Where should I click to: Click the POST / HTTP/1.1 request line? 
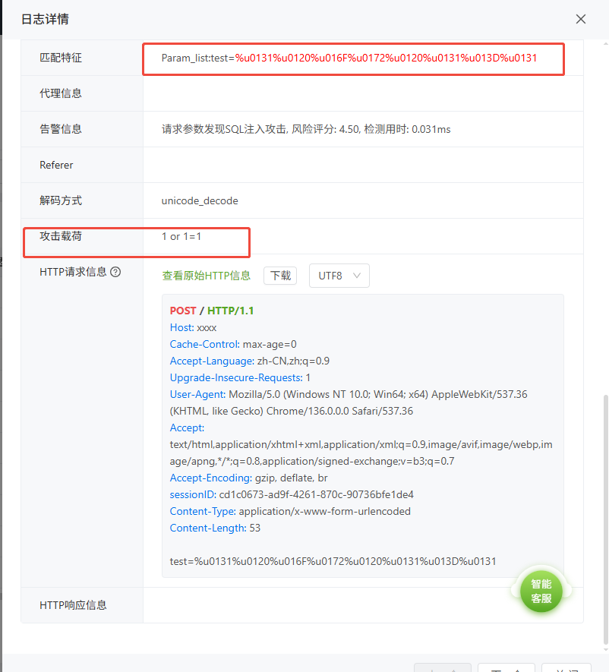click(212, 311)
